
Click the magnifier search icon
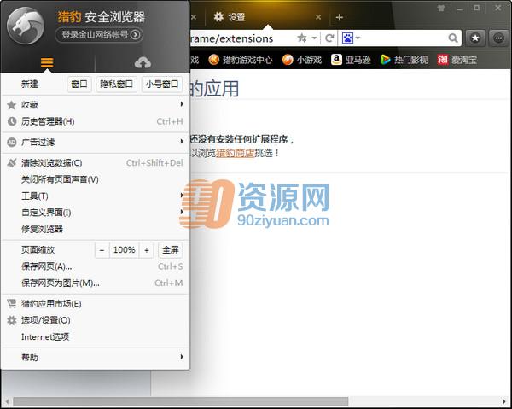tap(453, 38)
